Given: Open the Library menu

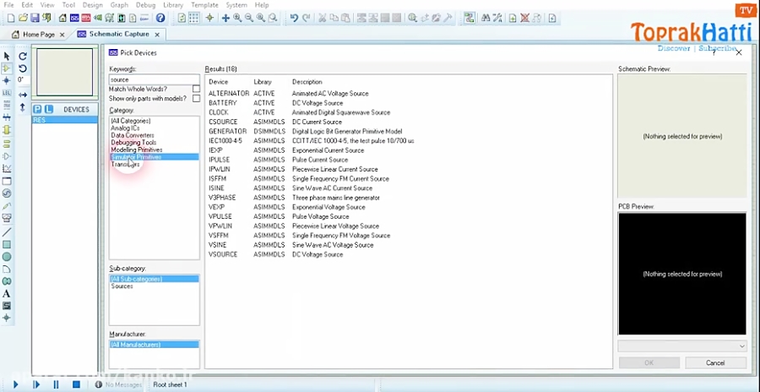Looking at the screenshot, I should (x=173, y=5).
